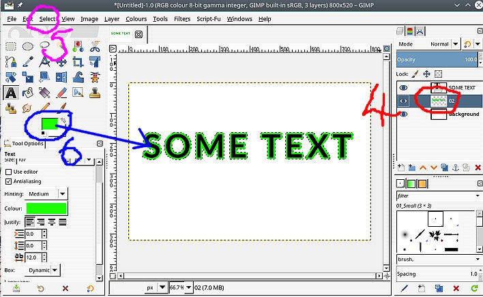Viewport: 483px width, 297px height.
Task: Hide the Background layer
Action: click(x=403, y=114)
